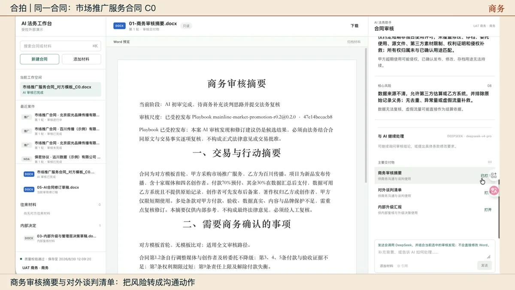Image resolution: width=515 pixels, height=290 pixels.
Task: Click the 内部决定 section header
Action: tap(28, 226)
